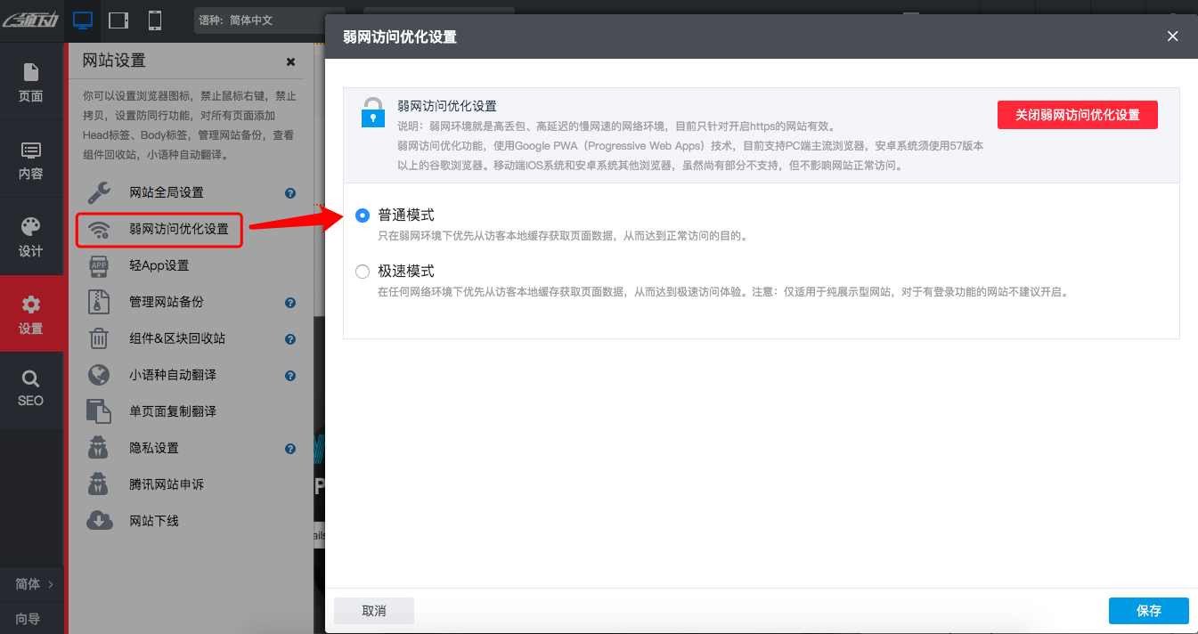This screenshot has height=634, width=1198.
Task: Click the lock icon beside 隐私设置
Action: point(99,448)
